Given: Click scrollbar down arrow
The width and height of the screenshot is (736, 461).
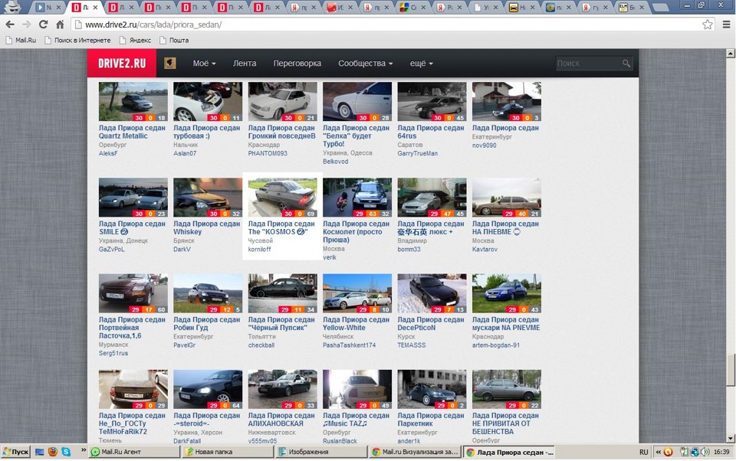Looking at the screenshot, I should 731,439.
